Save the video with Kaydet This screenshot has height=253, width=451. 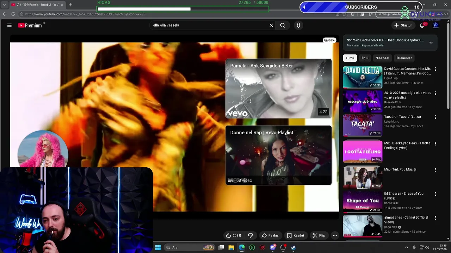pos(295,235)
